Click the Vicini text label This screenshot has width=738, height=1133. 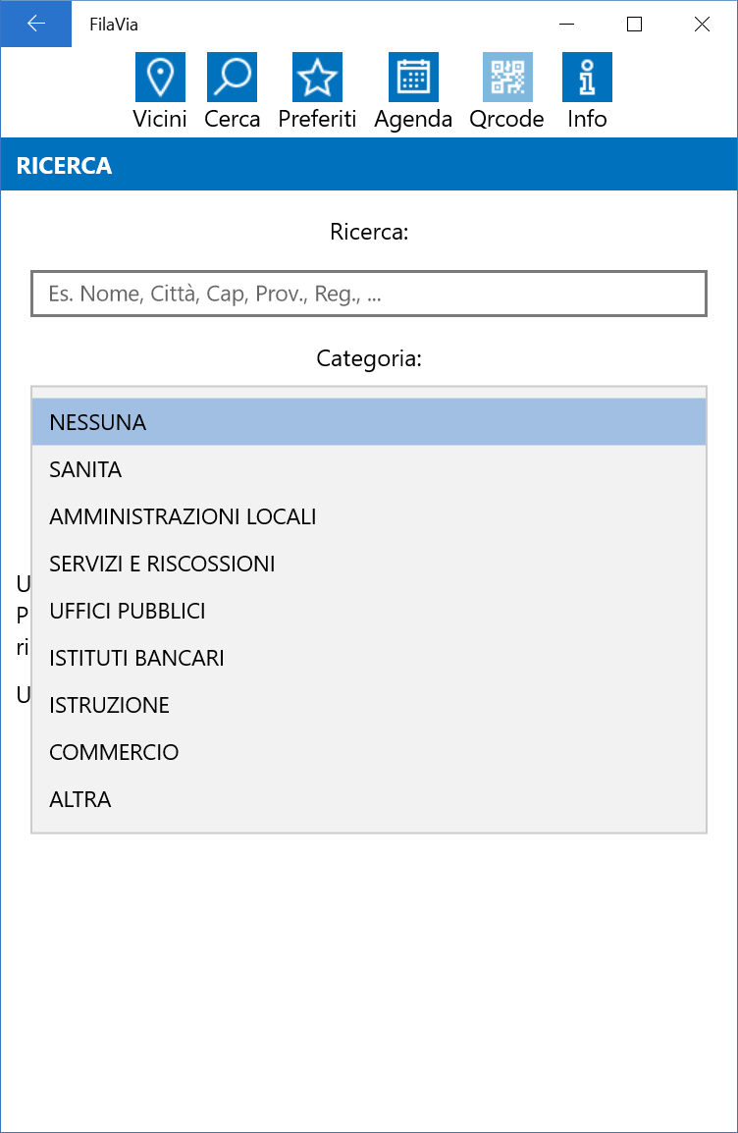160,119
